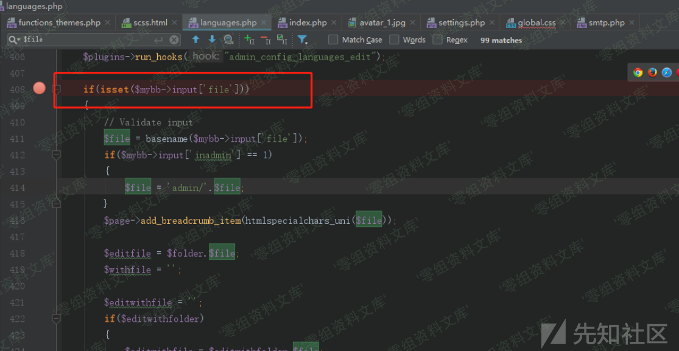Click the Find in Path/usages icon
This screenshot has height=351, width=679.
tap(228, 40)
